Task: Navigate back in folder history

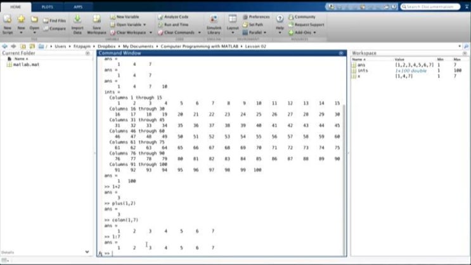Action: 4,46
